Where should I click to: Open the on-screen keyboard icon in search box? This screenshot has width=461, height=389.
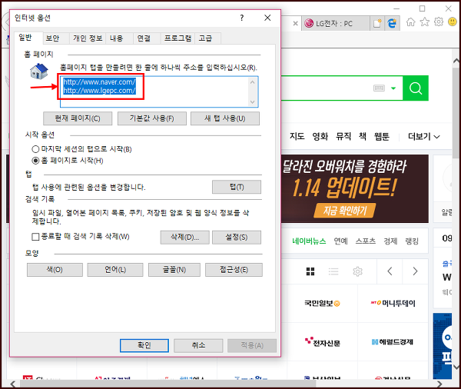379,88
